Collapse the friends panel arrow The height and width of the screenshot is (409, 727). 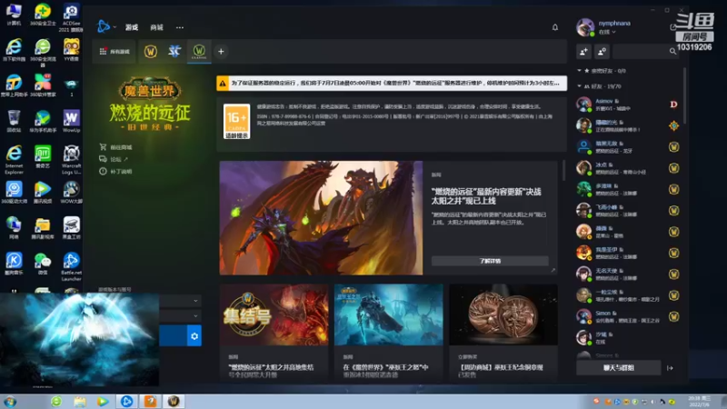pyautogui.click(x=670, y=368)
